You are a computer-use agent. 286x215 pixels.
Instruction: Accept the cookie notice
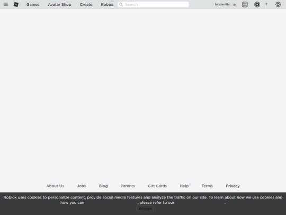pyautogui.click(x=145, y=209)
